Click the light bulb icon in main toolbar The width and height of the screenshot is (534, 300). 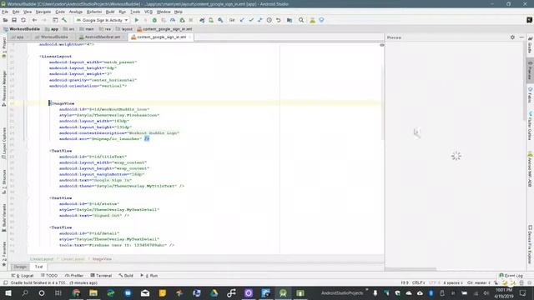pyautogui.click(x=321, y=20)
